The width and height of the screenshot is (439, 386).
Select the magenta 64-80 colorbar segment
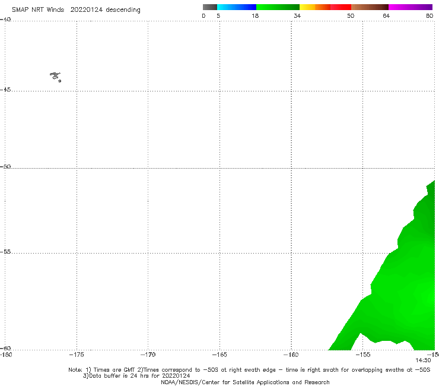click(x=411, y=7)
